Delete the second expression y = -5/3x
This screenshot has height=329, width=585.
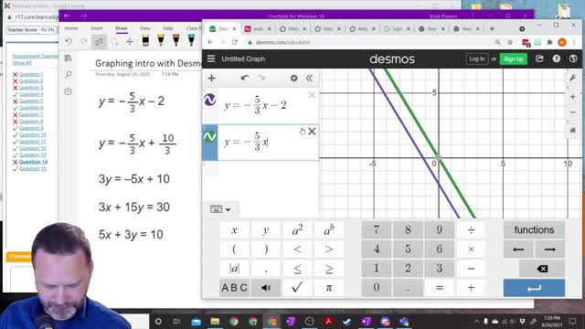312,132
